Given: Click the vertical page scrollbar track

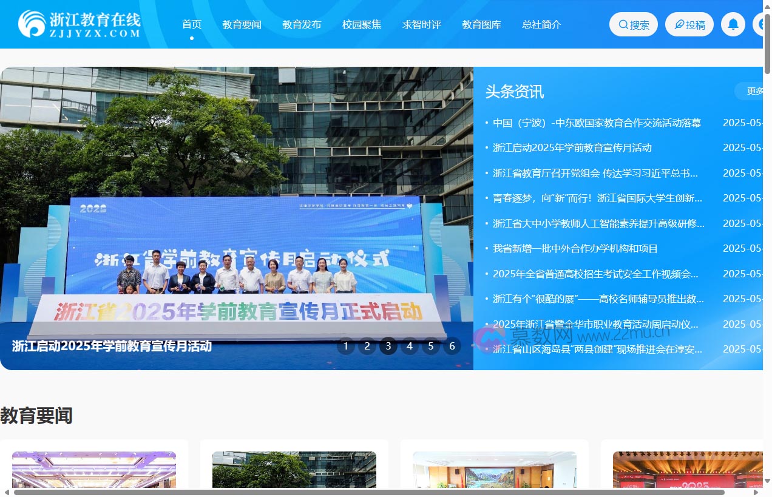Looking at the screenshot, I should pyautogui.click(x=767, y=243).
